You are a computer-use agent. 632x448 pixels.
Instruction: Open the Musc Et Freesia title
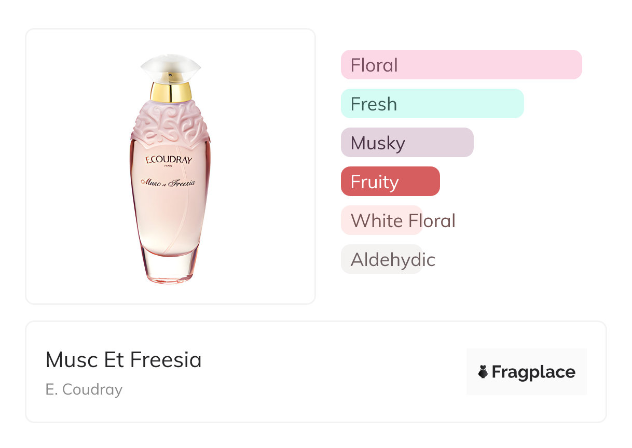(123, 360)
